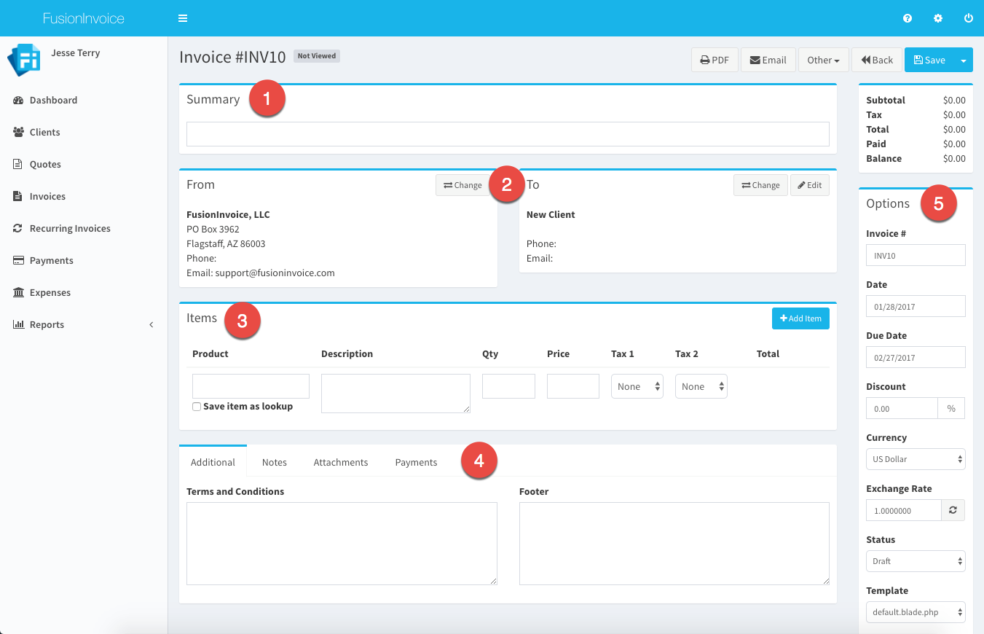Click the Edit button in the To panel
The image size is (984, 634).
pos(809,185)
